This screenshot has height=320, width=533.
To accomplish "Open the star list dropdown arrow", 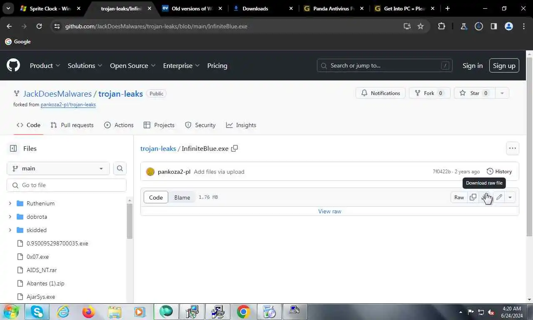I will (x=502, y=93).
